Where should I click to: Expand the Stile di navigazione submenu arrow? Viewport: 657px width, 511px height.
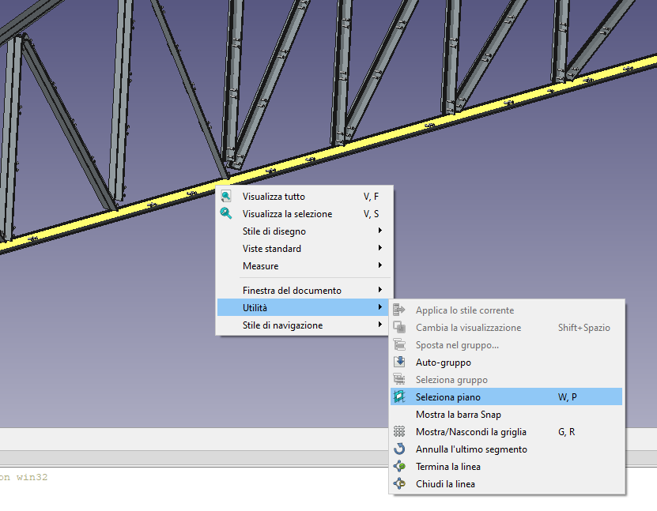[x=380, y=325]
